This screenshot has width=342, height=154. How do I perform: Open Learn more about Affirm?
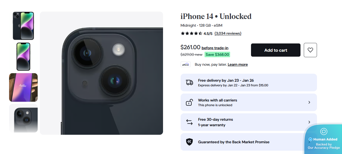coord(238,65)
